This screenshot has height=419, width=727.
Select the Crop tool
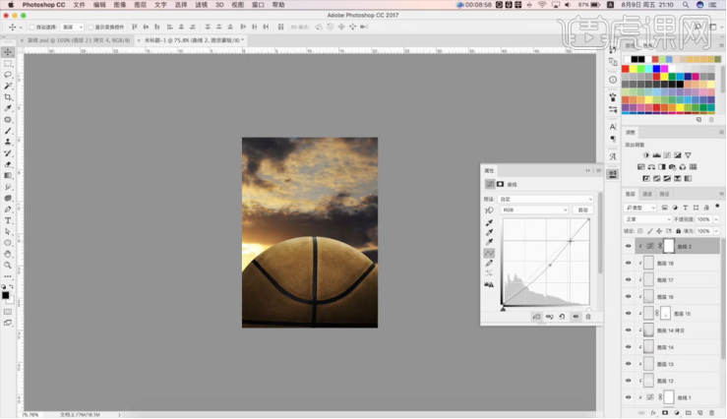(8, 97)
